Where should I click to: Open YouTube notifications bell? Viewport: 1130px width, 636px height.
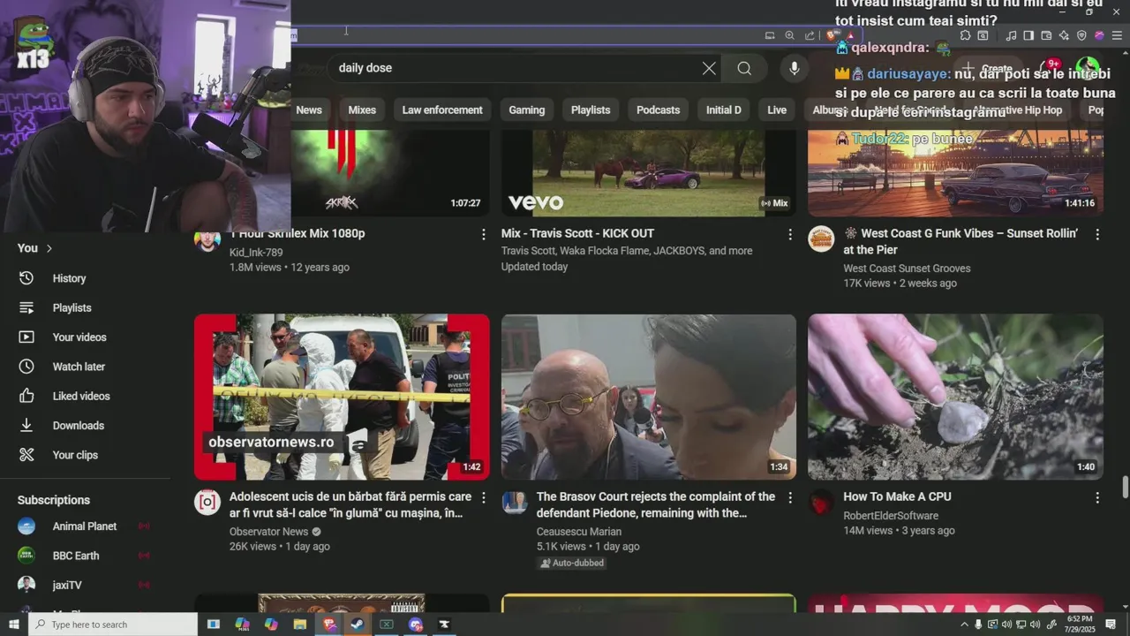tap(1050, 68)
